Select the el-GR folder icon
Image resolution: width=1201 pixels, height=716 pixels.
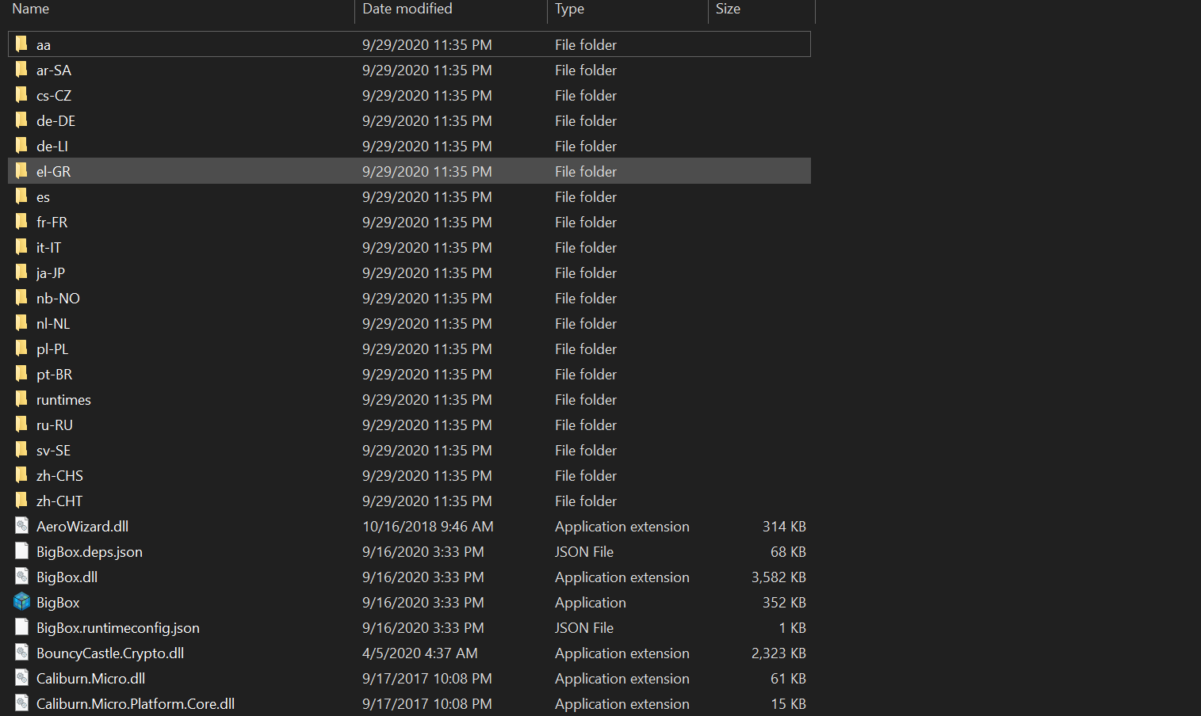click(21, 171)
